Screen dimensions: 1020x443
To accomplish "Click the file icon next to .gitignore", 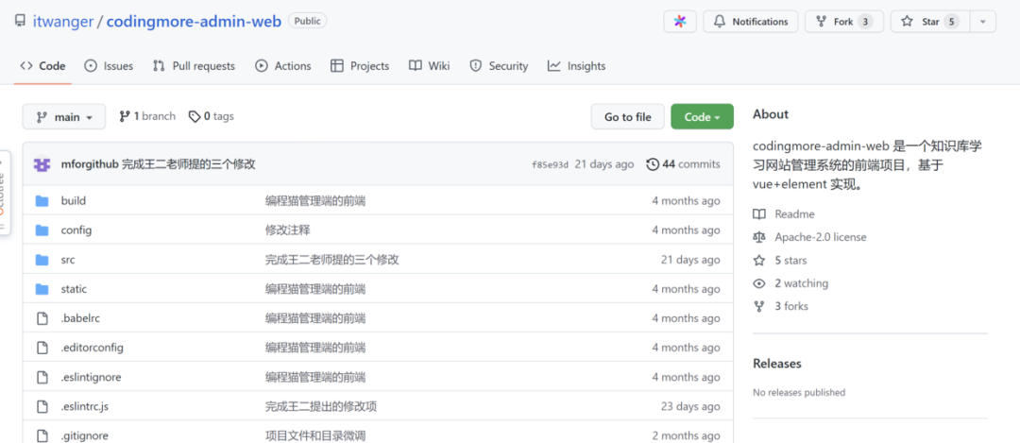I will tap(42, 435).
